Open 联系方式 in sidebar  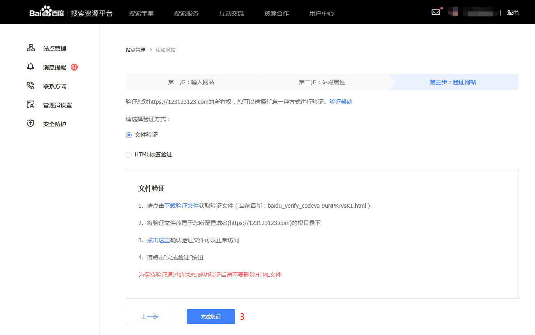click(x=55, y=86)
